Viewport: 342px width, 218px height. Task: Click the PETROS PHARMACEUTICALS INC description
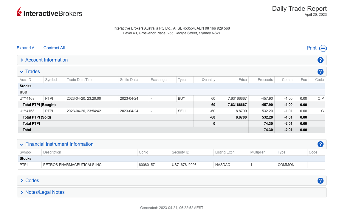(x=72, y=165)
